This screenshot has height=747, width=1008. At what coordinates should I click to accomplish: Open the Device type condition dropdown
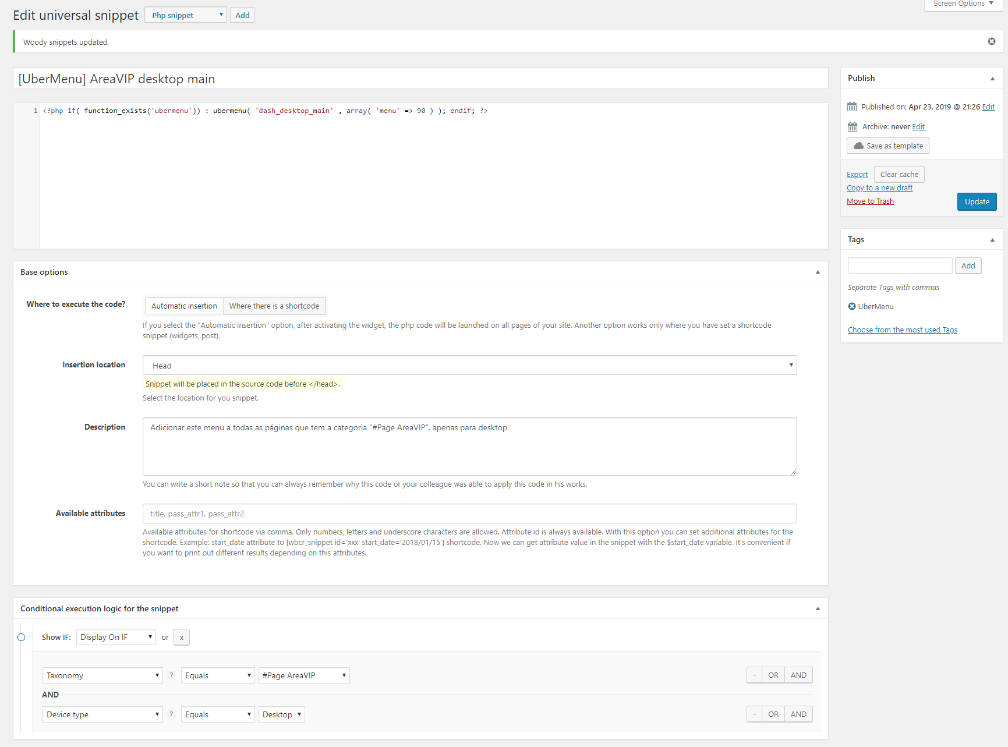[x=102, y=714]
